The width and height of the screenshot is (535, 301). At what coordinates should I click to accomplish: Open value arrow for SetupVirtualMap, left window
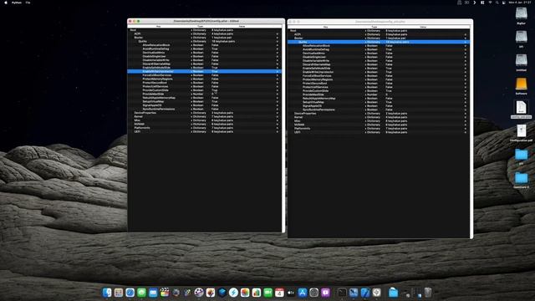(x=277, y=101)
